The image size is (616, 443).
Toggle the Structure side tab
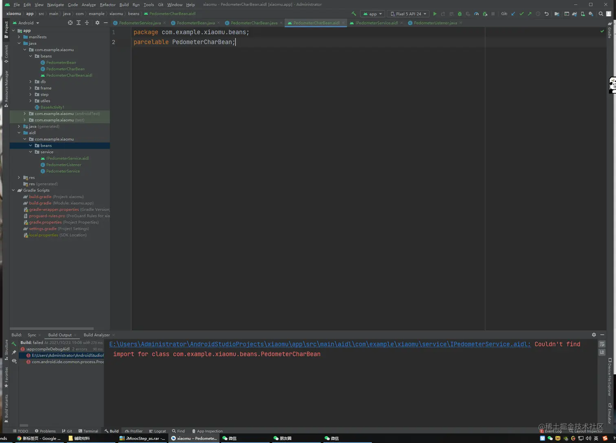(x=6, y=351)
